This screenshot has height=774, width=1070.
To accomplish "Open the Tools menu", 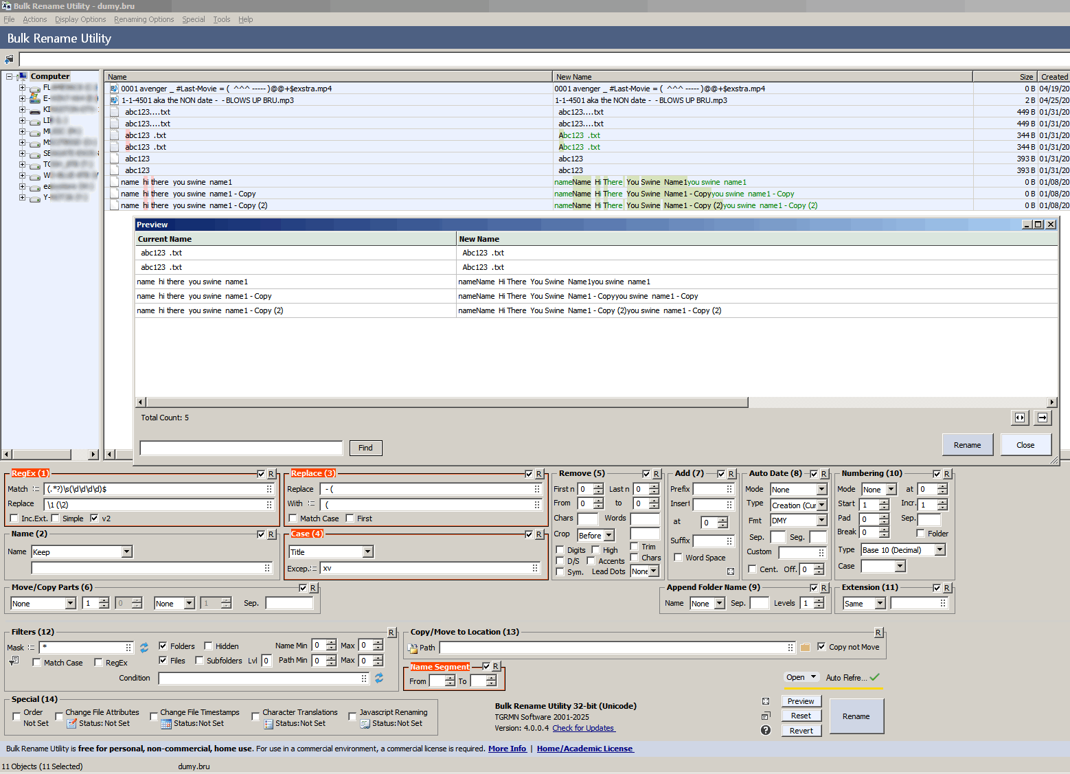I will pos(222,19).
